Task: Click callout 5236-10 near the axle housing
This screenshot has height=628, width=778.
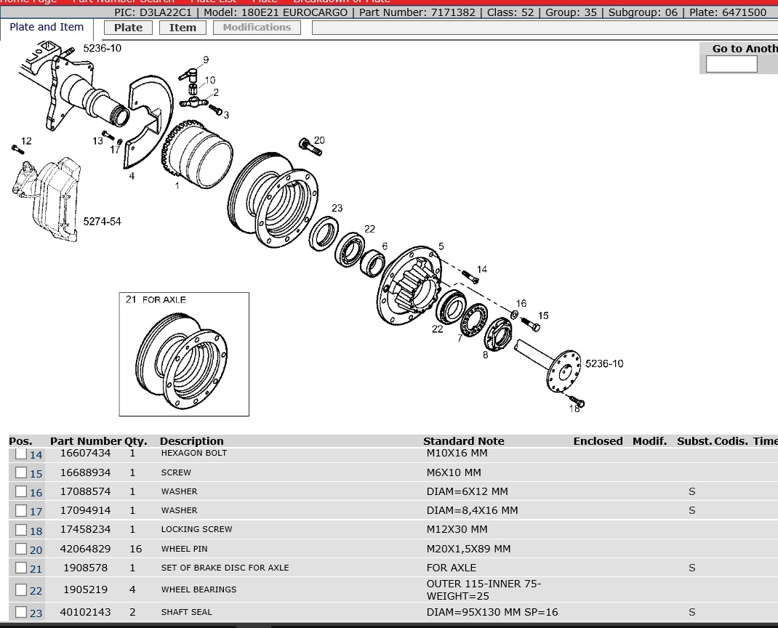Action: click(103, 48)
